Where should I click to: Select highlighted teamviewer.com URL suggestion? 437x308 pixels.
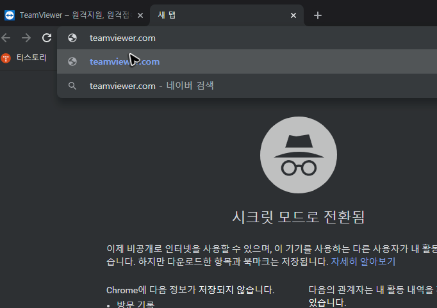click(247, 61)
